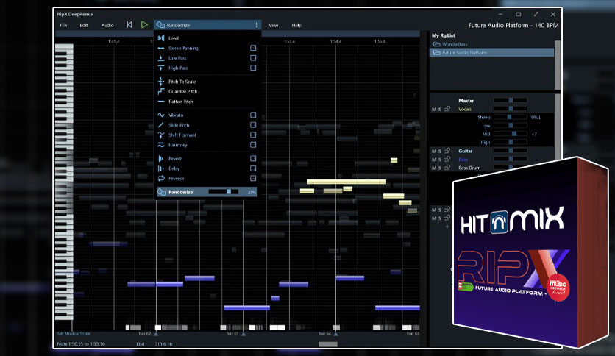615x356 pixels.
Task: Open Reverse options box
Action: coord(253,179)
